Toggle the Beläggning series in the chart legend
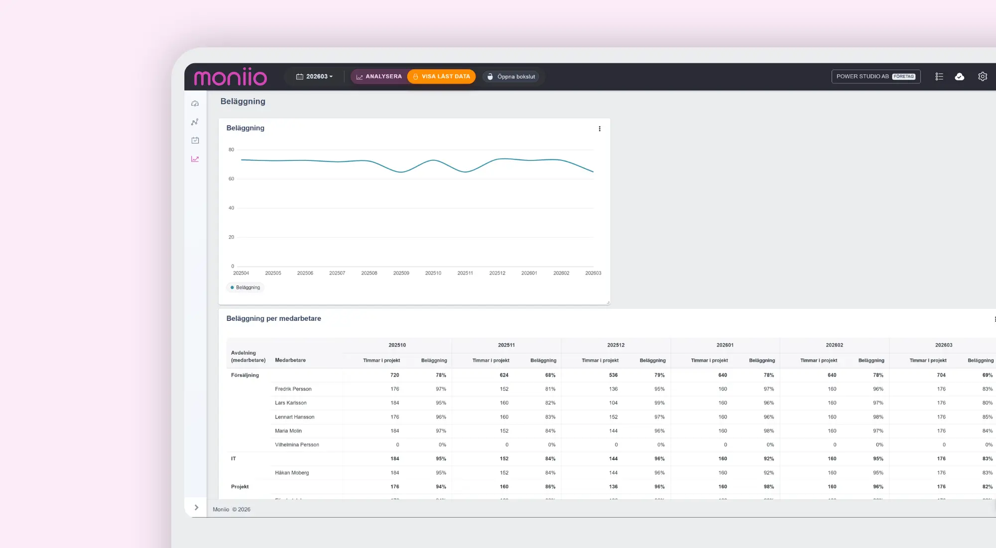Screen dimensions: 996x548 click(245, 287)
